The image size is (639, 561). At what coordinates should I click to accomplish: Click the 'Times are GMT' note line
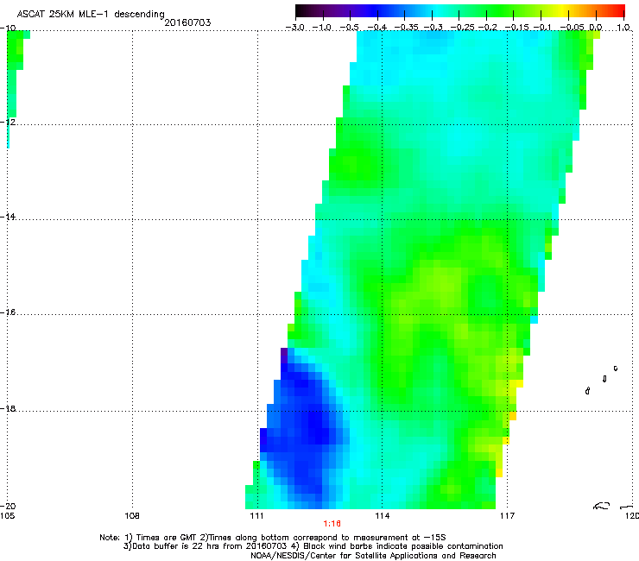tap(273, 538)
